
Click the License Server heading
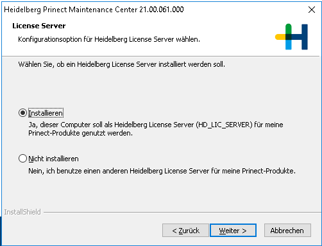pyautogui.click(x=39, y=26)
